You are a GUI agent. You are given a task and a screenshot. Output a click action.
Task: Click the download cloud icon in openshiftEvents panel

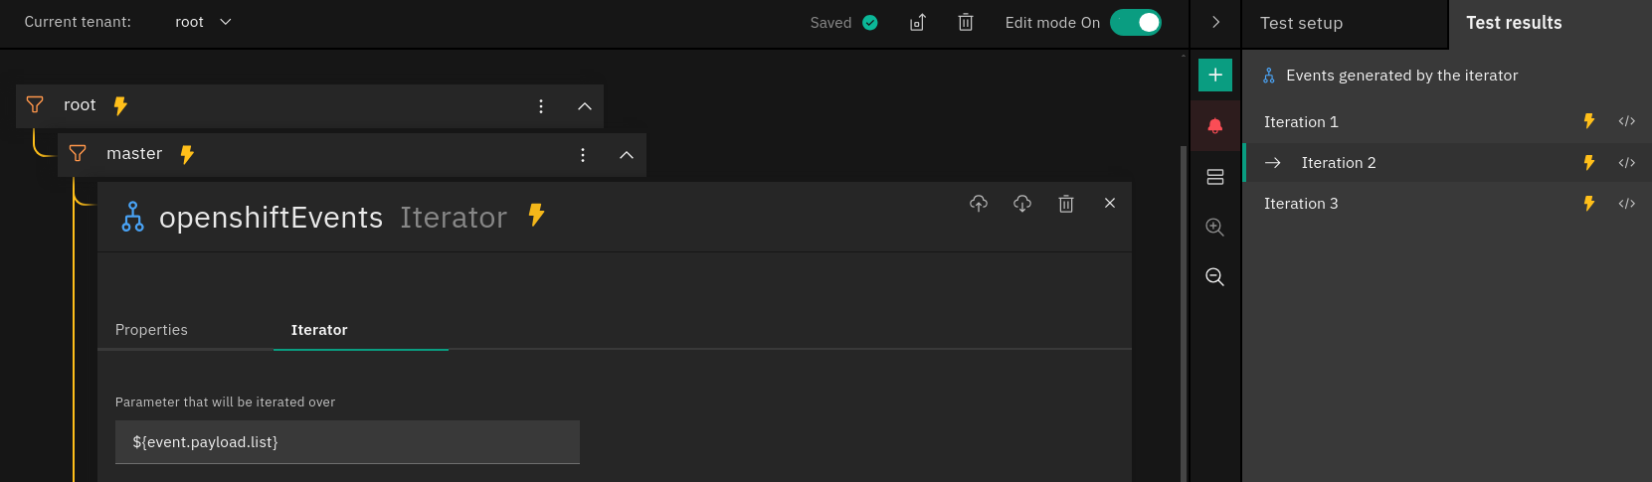point(1022,204)
